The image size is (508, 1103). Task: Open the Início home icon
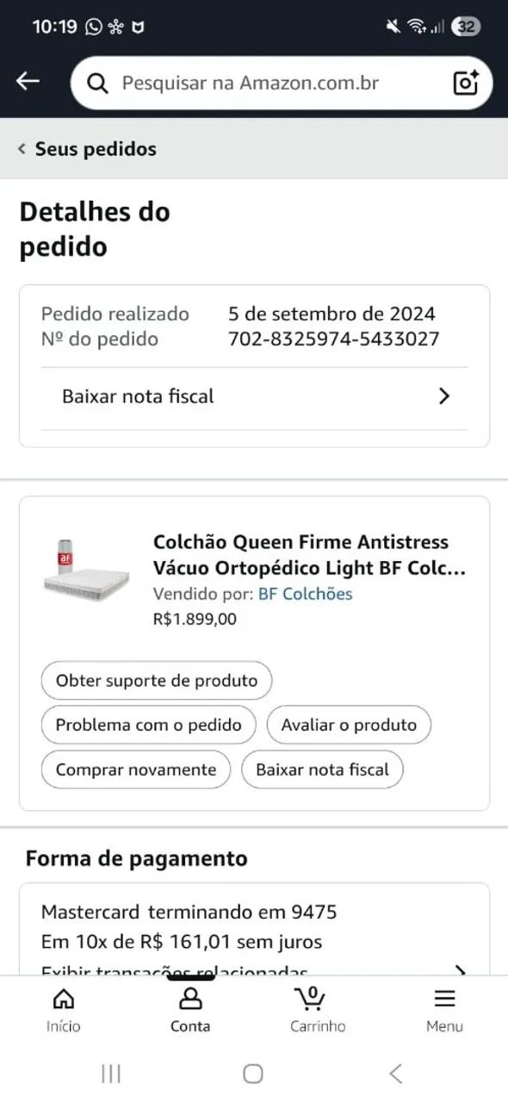pos(64,1000)
